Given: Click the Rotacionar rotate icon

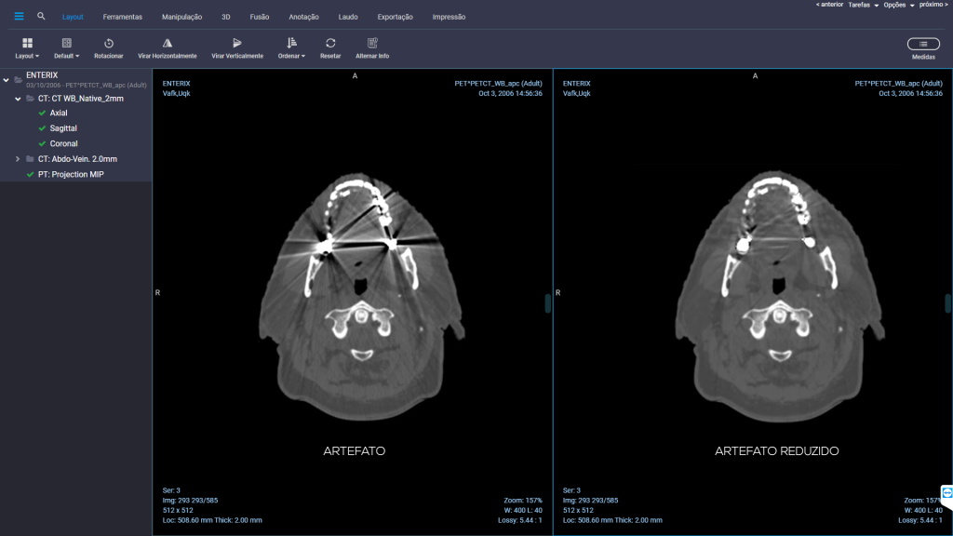Looking at the screenshot, I should pos(109,43).
